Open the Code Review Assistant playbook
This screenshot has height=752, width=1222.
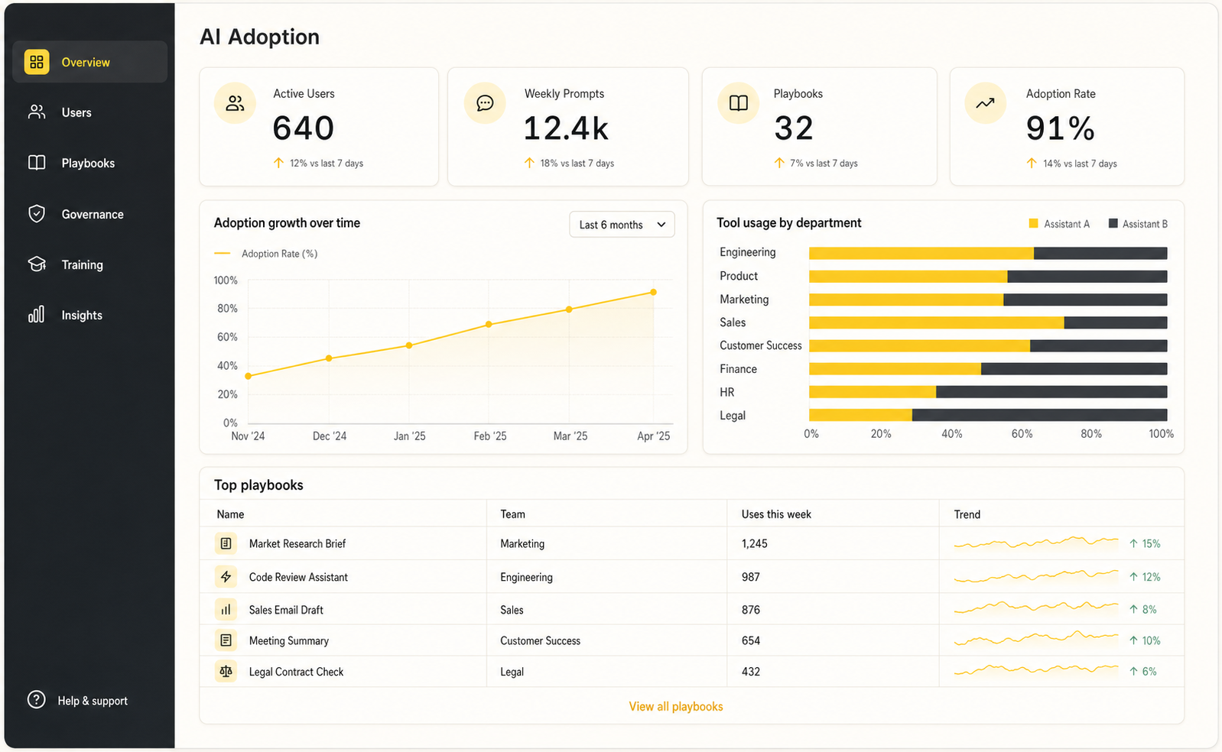[298, 577]
